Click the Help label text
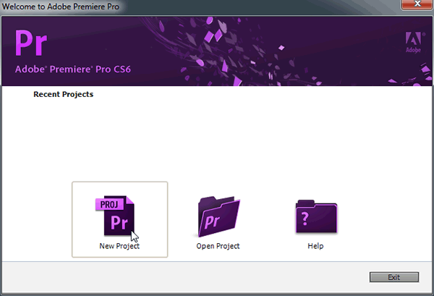This screenshot has width=434, height=296. [315, 246]
